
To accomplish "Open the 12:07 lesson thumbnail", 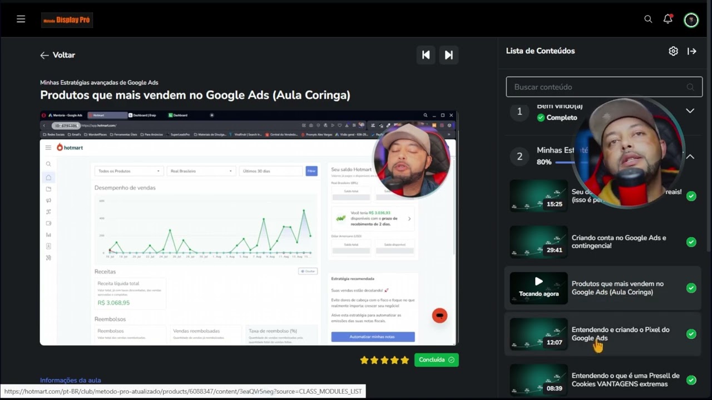I will point(539,334).
